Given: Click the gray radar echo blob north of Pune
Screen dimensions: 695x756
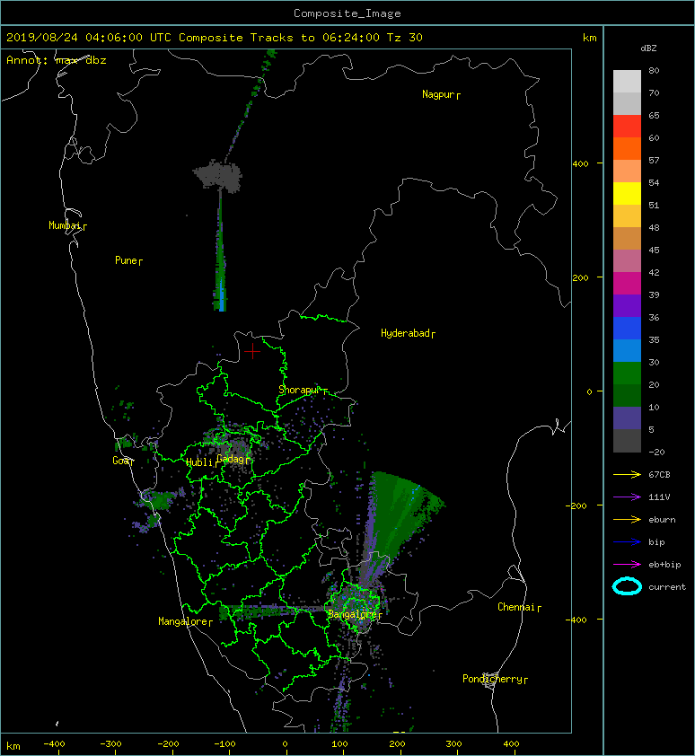Looking at the screenshot, I should tap(218, 175).
